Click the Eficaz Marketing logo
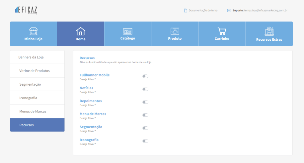This screenshot has height=163, width=304. pos(26,10)
